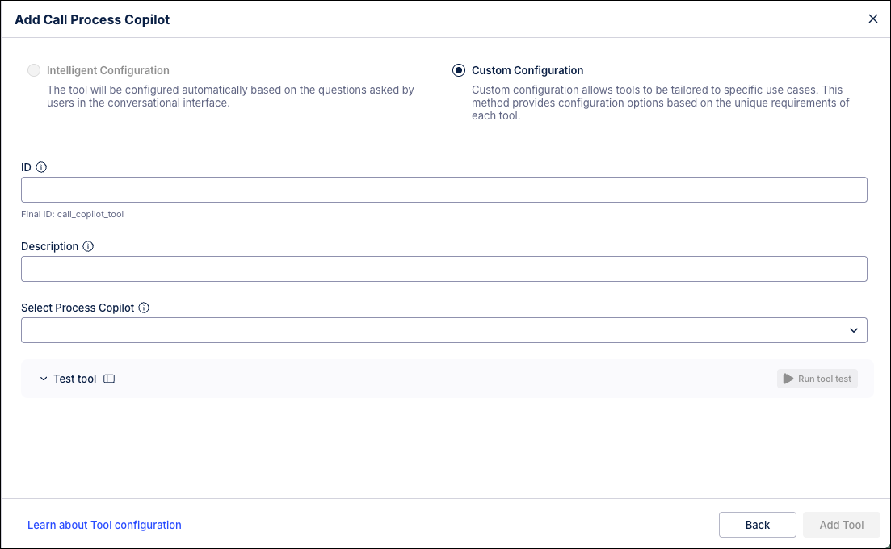Click the chevron arrow of the Process Copilot dropdown
The image size is (891, 549).
854,330
